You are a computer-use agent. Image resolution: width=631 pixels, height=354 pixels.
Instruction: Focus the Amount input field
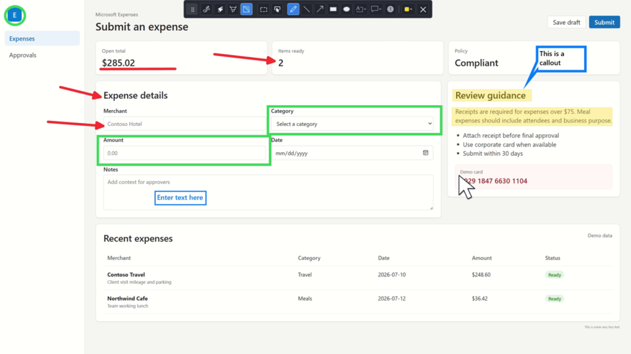(x=184, y=153)
